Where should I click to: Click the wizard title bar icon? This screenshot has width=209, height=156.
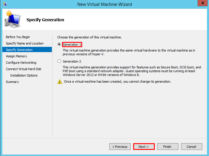(x=5, y=4)
